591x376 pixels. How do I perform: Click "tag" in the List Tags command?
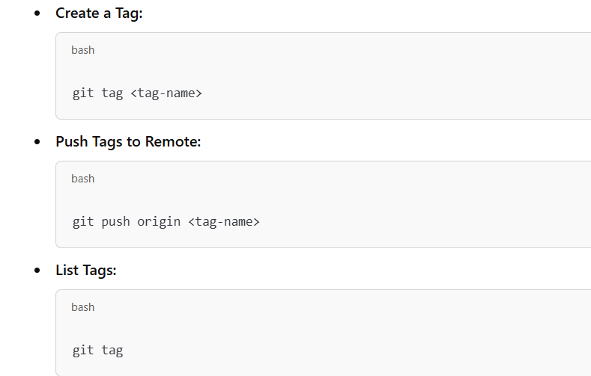tap(112, 350)
